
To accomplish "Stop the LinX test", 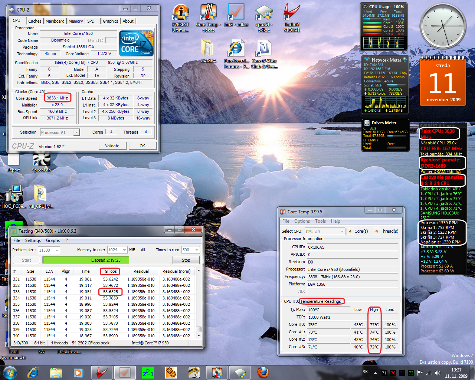I will click(186, 260).
